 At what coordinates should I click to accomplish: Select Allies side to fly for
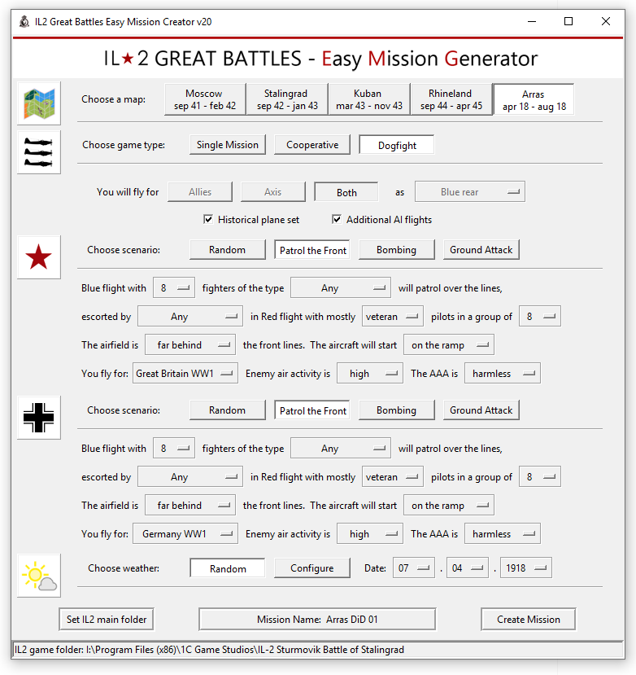(x=200, y=192)
